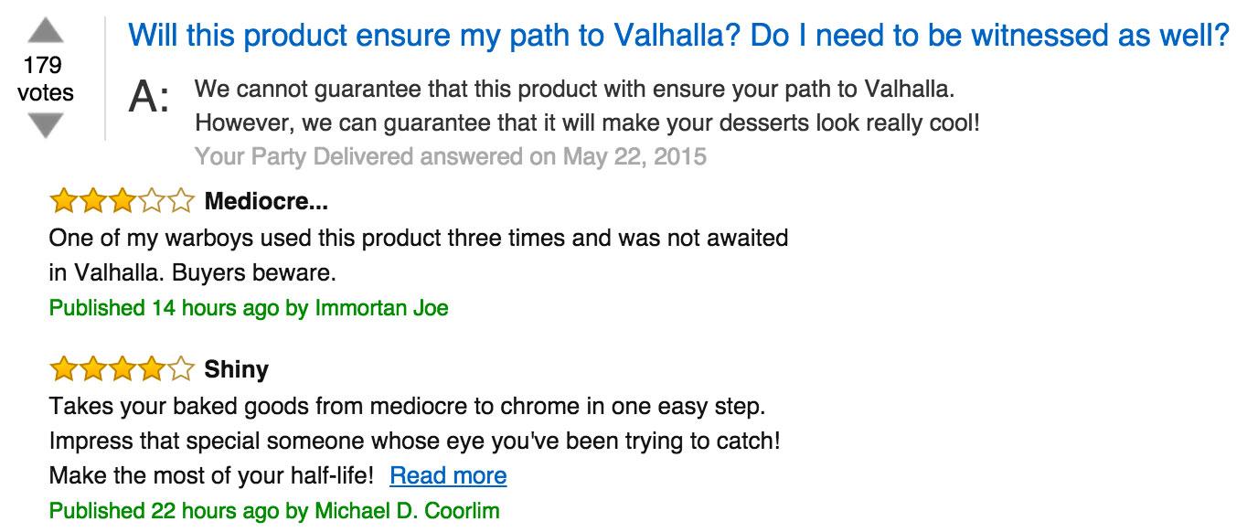This screenshot has width=1258, height=532.
Task: Expand the Shiny review with Read more
Action: coord(447,475)
